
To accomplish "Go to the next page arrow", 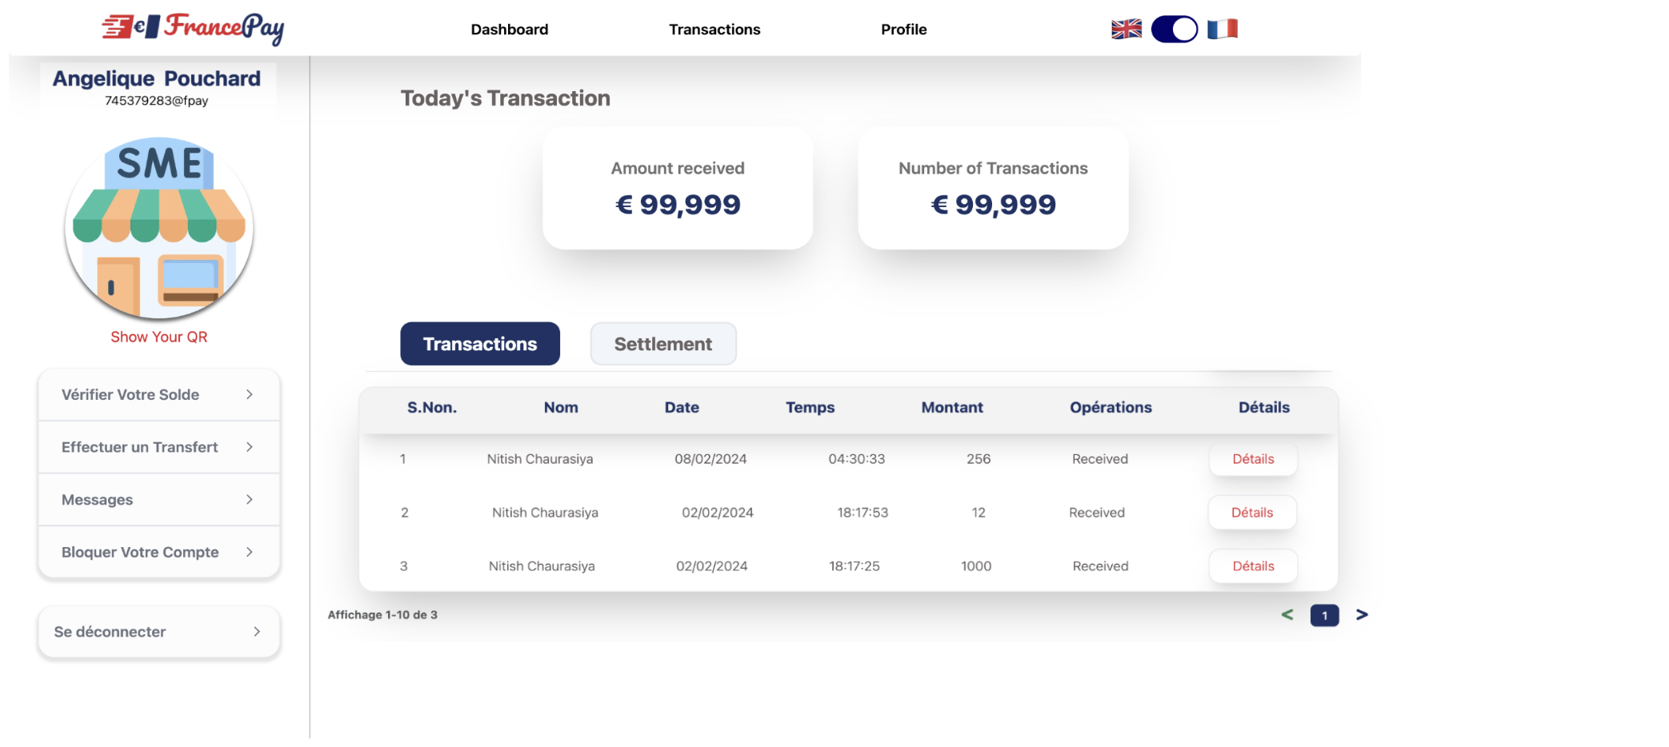I will coord(1362,615).
